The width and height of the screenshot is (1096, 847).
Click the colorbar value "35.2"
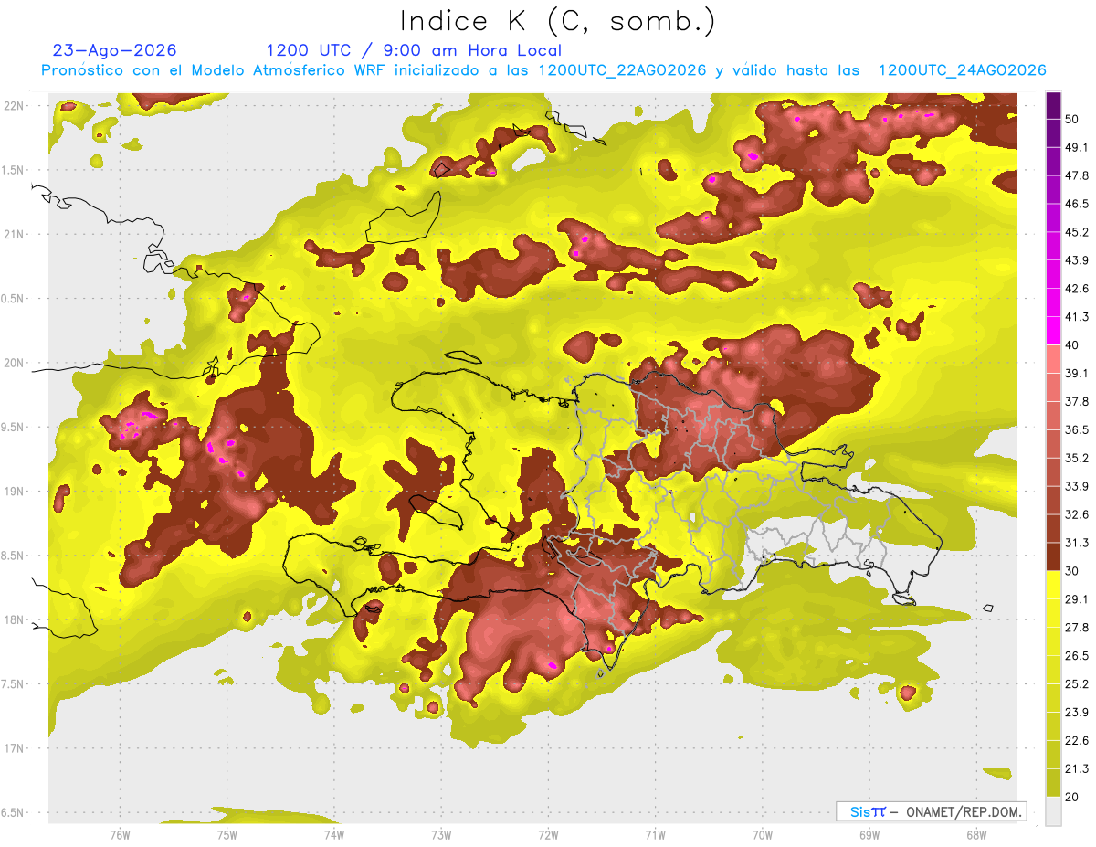point(1077,458)
